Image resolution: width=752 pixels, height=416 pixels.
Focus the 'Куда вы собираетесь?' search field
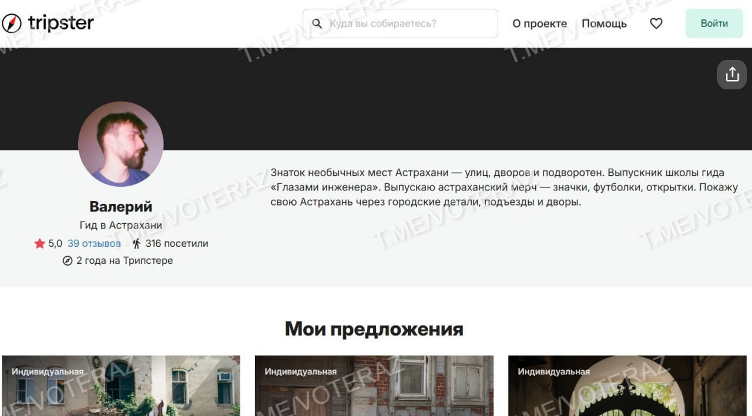point(400,24)
